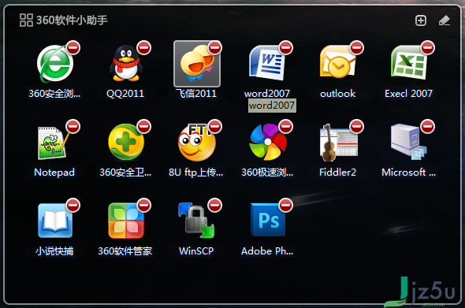Launch the Fiddler2 icon
The width and height of the screenshot is (465, 308).
[338, 143]
